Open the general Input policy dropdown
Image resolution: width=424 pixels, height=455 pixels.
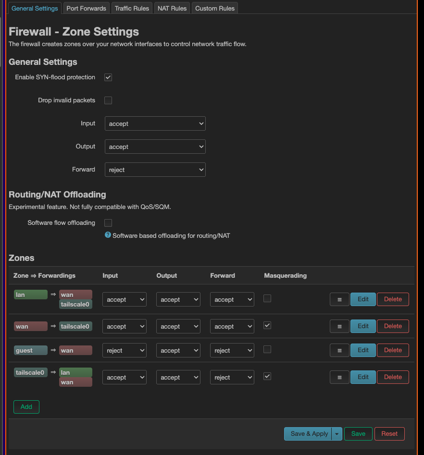155,123
